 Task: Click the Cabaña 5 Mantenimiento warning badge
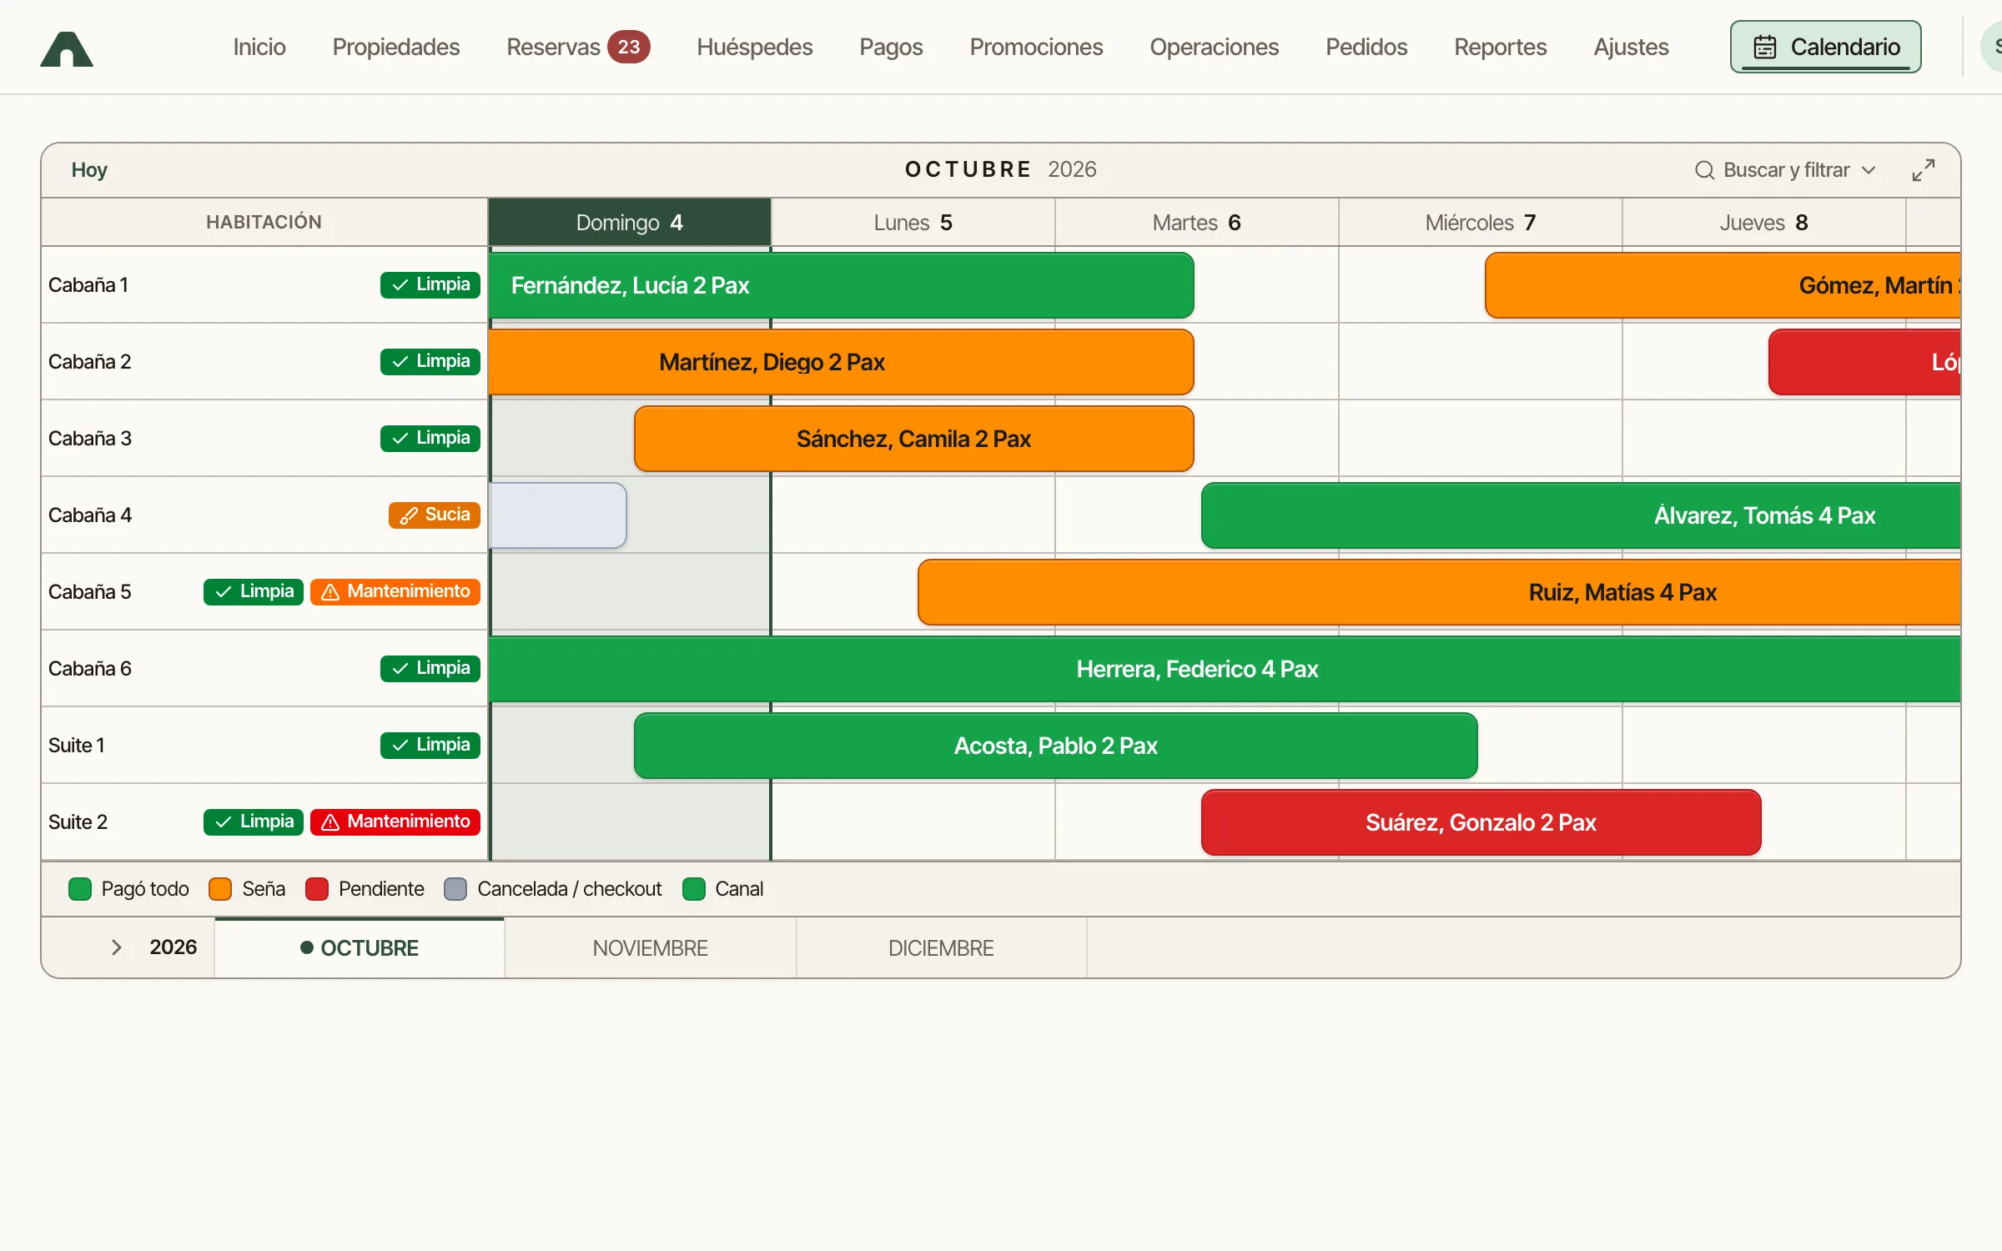pyautogui.click(x=395, y=591)
